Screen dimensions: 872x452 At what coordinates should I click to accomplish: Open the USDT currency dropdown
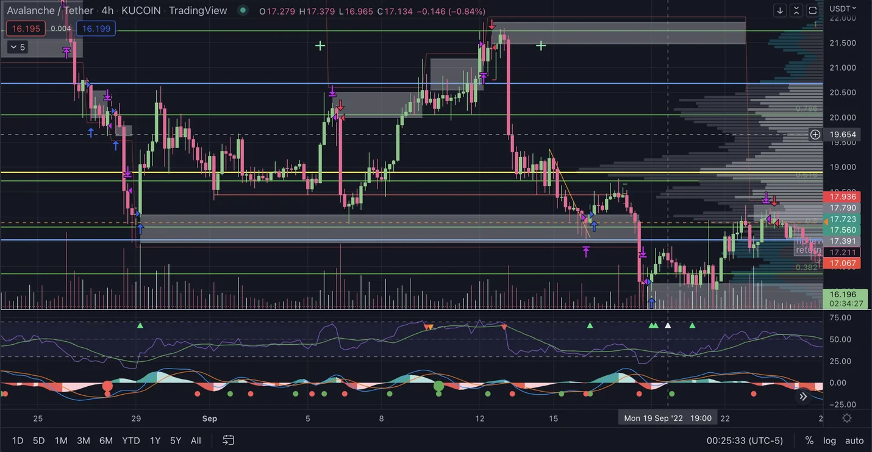tap(843, 9)
